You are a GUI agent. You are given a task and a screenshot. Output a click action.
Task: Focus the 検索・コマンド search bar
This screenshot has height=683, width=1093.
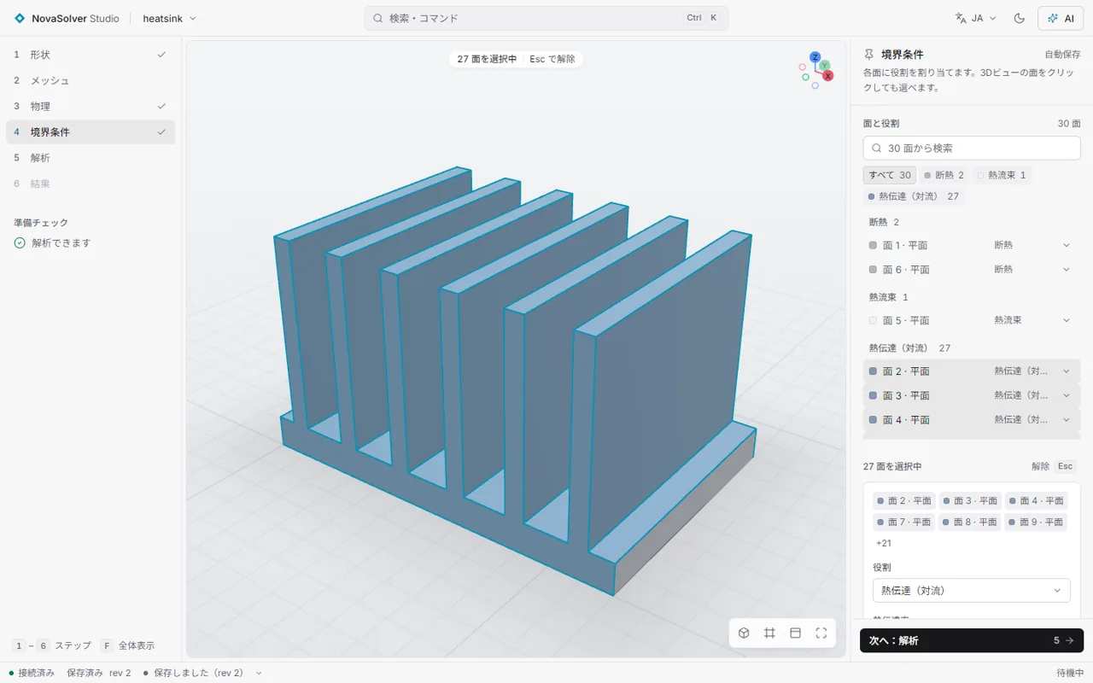point(546,18)
